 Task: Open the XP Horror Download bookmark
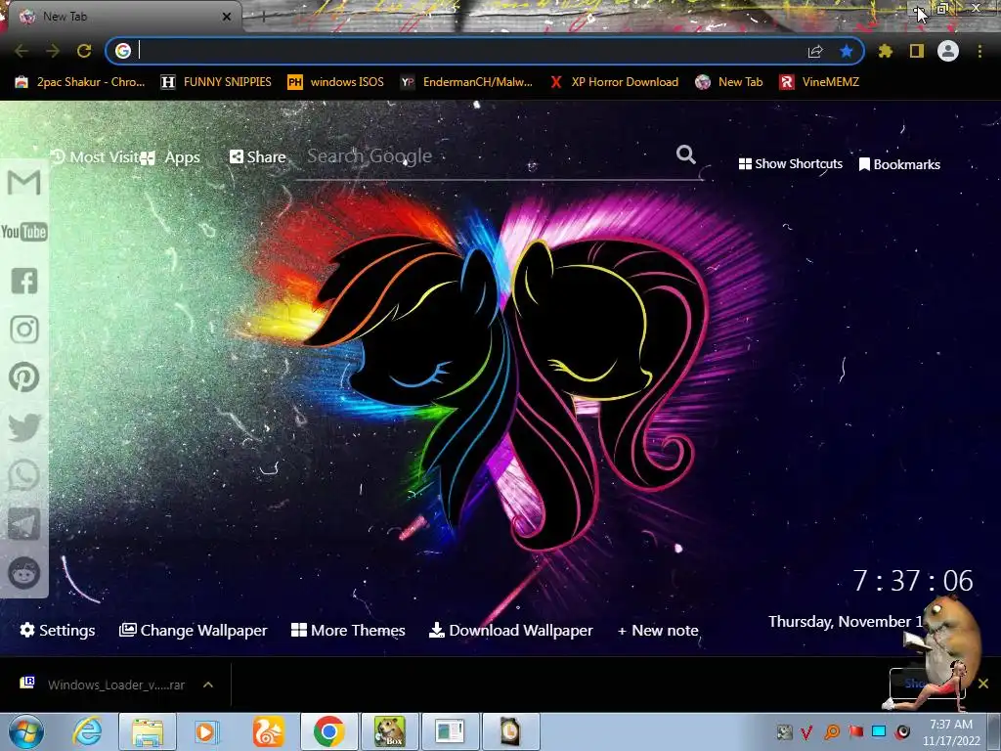click(615, 82)
